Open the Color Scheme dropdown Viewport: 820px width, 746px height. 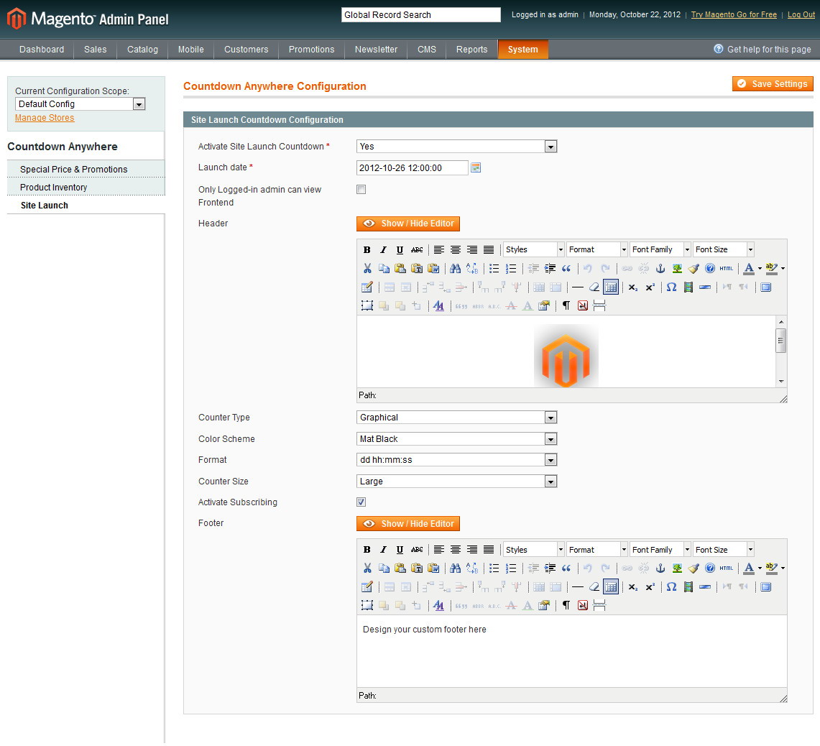550,438
